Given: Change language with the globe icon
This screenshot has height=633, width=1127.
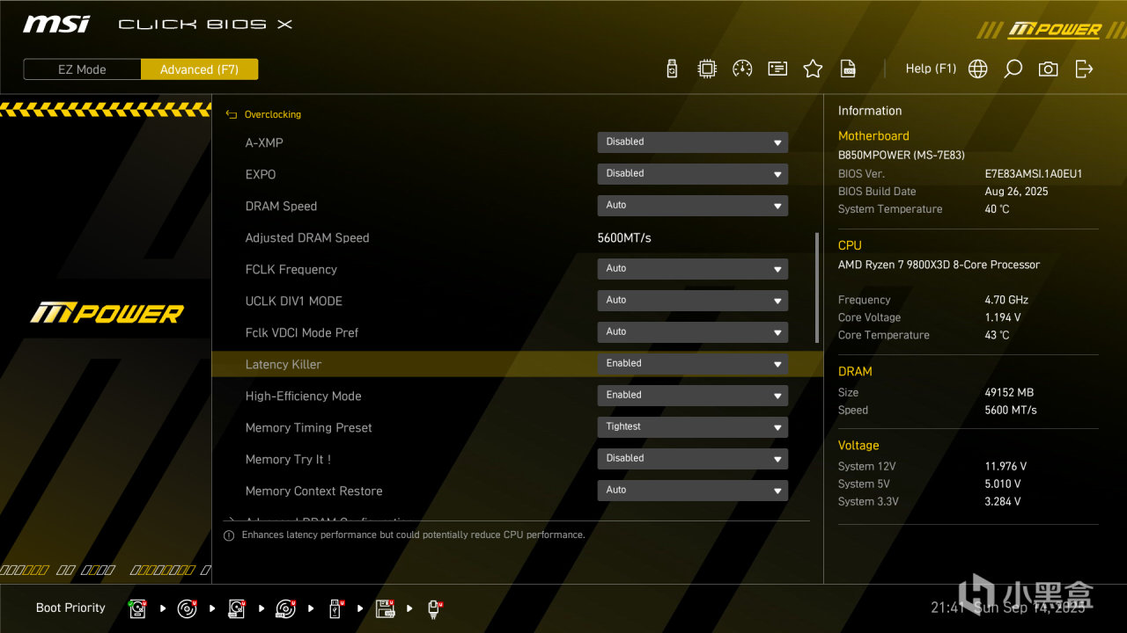Looking at the screenshot, I should tap(977, 69).
